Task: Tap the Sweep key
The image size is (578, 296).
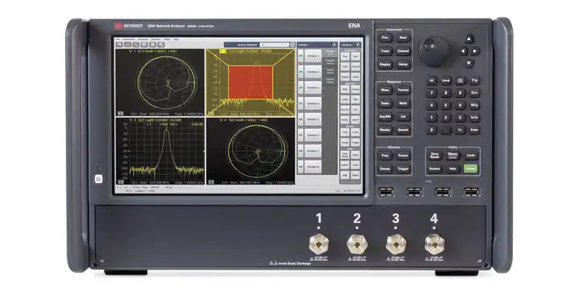Action: point(385,169)
